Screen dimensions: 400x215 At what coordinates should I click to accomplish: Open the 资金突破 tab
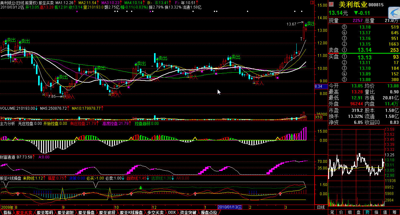point(188,212)
